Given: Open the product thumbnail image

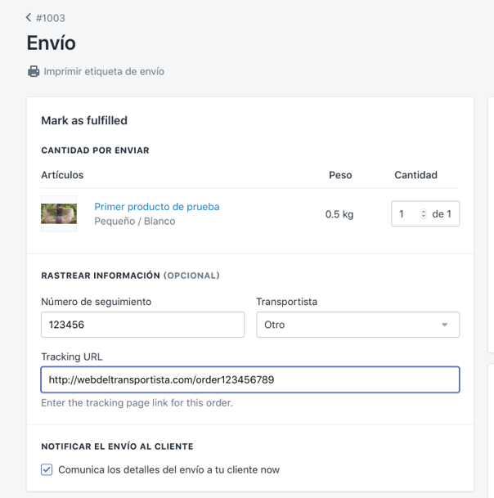Looking at the screenshot, I should point(59,213).
